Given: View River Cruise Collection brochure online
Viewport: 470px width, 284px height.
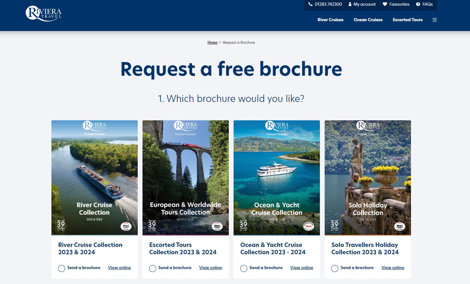Looking at the screenshot, I should [119, 268].
